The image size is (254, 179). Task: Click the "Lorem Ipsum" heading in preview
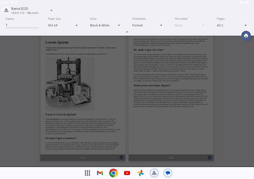click(x=57, y=42)
